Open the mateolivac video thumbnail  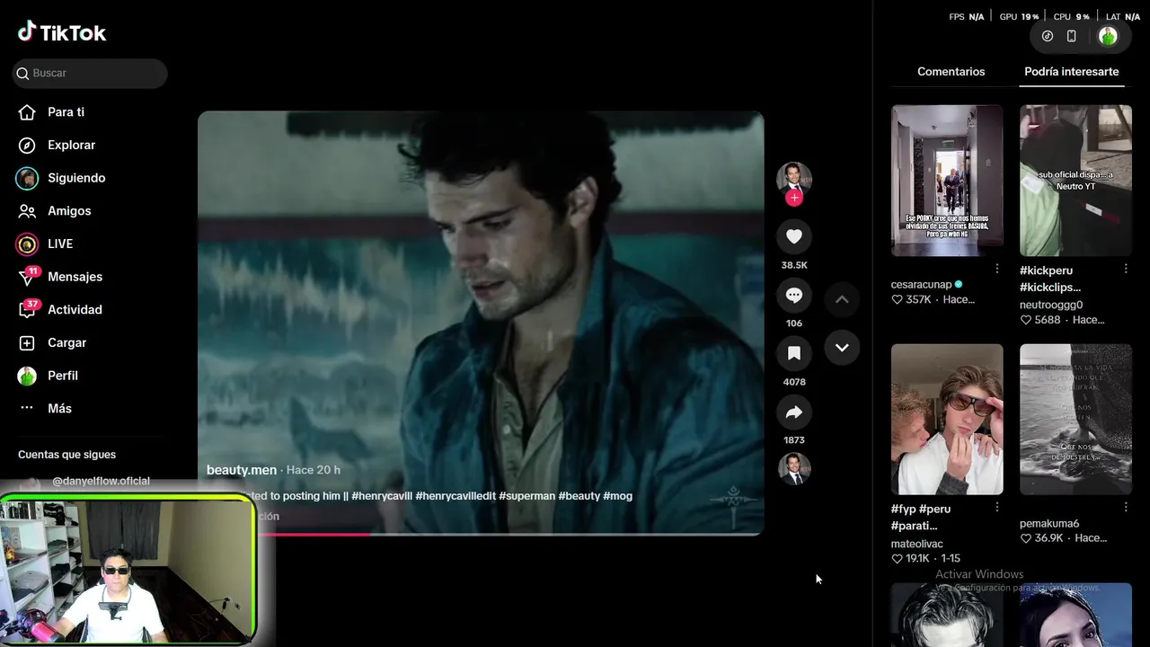(x=947, y=419)
